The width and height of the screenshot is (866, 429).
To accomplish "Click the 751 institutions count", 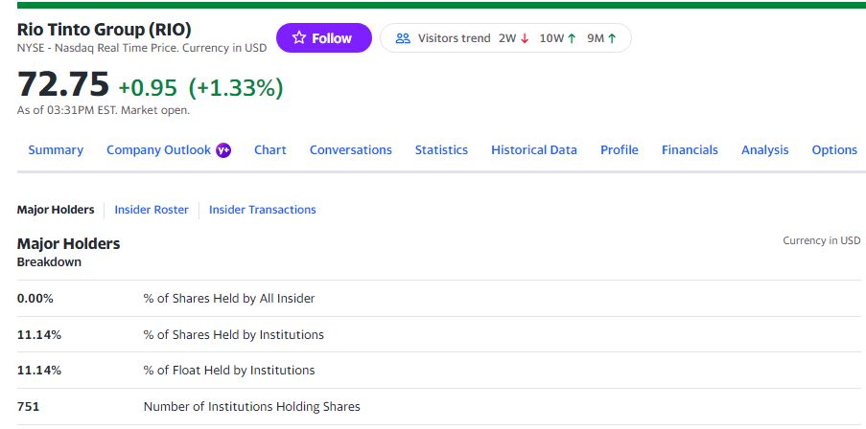I will pyautogui.click(x=28, y=407).
